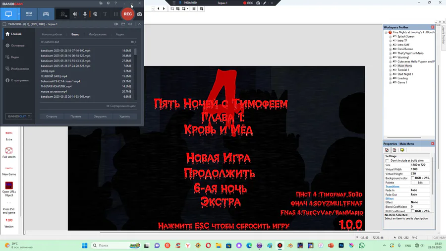Click Открыть button
The height and width of the screenshot is (251, 446).
click(x=52, y=117)
